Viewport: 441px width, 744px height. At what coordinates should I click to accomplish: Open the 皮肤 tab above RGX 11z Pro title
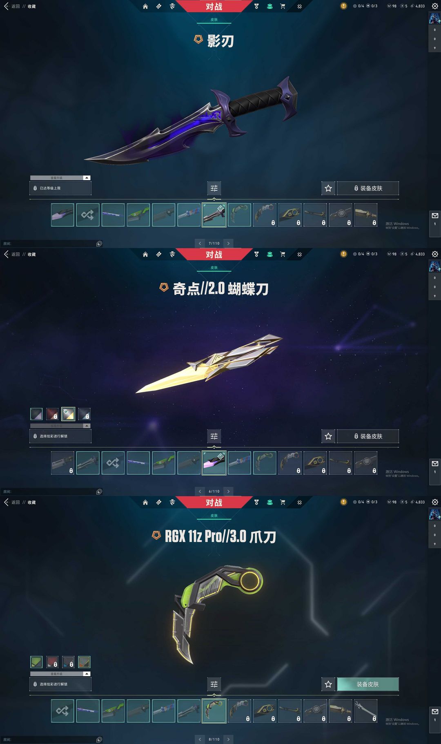(x=214, y=516)
